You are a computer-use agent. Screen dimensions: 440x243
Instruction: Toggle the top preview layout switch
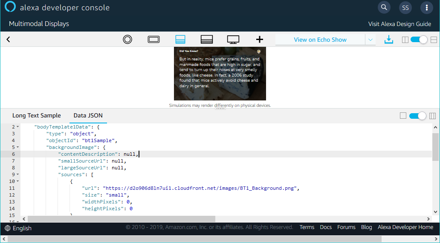coord(418,40)
